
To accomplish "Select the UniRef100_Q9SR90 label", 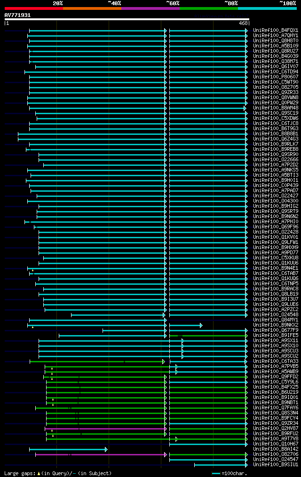I will click(x=276, y=155).
